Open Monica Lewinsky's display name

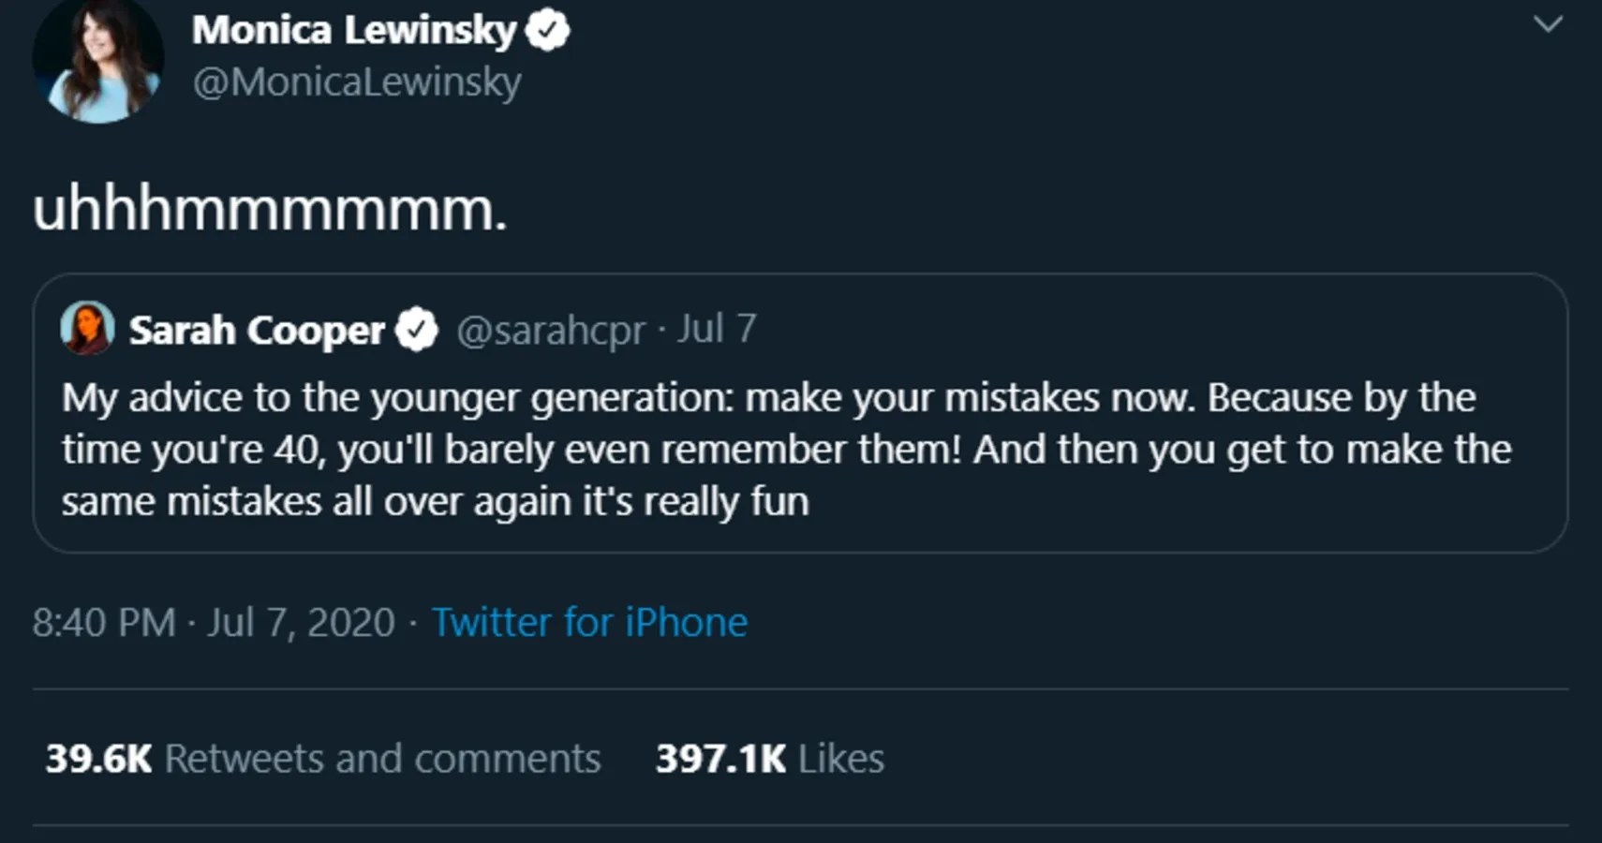[x=354, y=28]
